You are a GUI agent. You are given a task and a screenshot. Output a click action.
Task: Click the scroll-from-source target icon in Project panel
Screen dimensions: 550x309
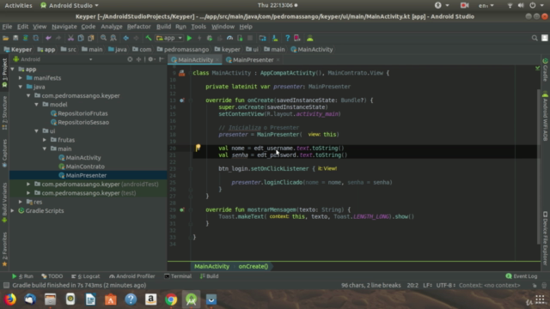click(130, 59)
